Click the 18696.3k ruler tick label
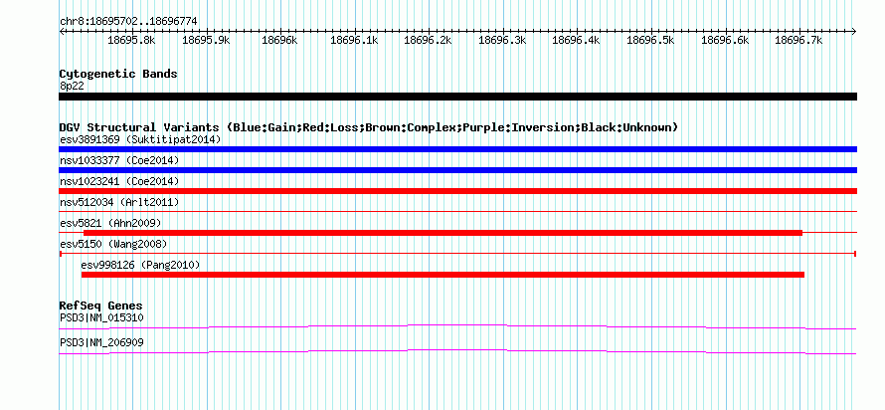885x410 pixels. click(502, 40)
